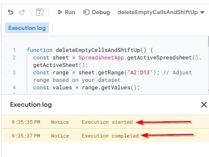Image resolution: width=209 pixels, height=157 pixels.
Task: Click the Notice label of started entry
Action: (x=60, y=122)
